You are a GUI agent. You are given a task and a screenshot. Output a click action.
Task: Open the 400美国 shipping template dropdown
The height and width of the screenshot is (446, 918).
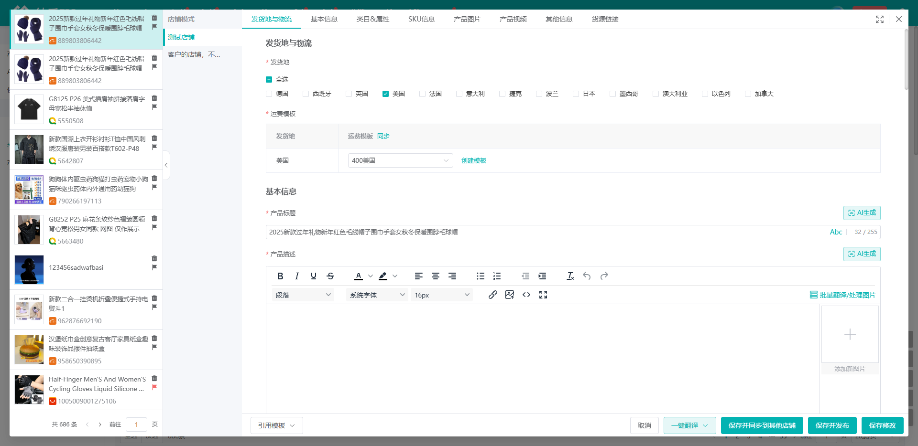[401, 160]
